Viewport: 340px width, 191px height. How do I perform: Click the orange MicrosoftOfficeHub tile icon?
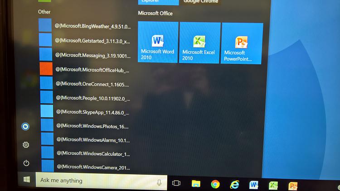[46, 69]
